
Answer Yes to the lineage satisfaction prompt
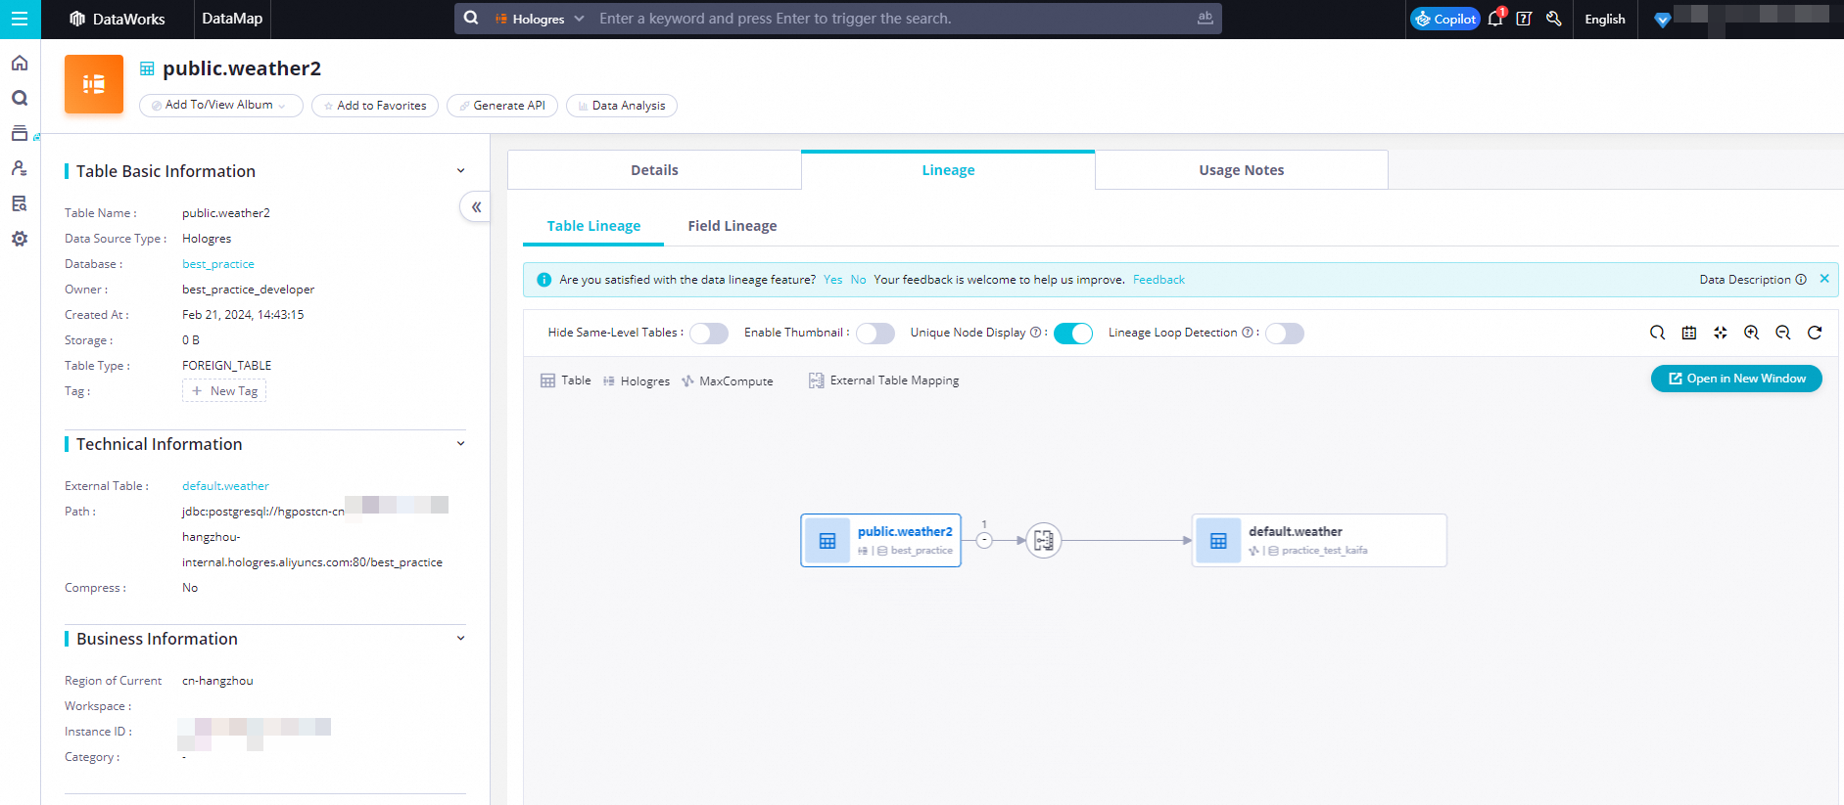point(833,280)
